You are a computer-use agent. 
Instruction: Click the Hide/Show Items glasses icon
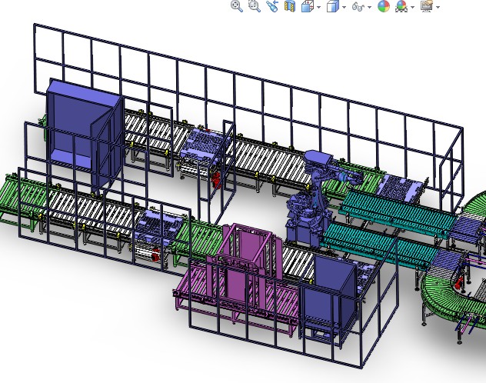click(358, 6)
